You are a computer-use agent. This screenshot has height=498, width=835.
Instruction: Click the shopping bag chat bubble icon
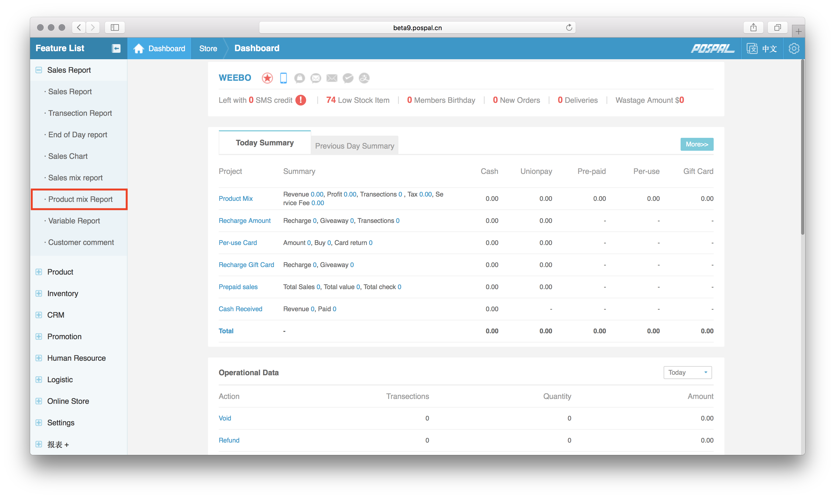(x=299, y=78)
